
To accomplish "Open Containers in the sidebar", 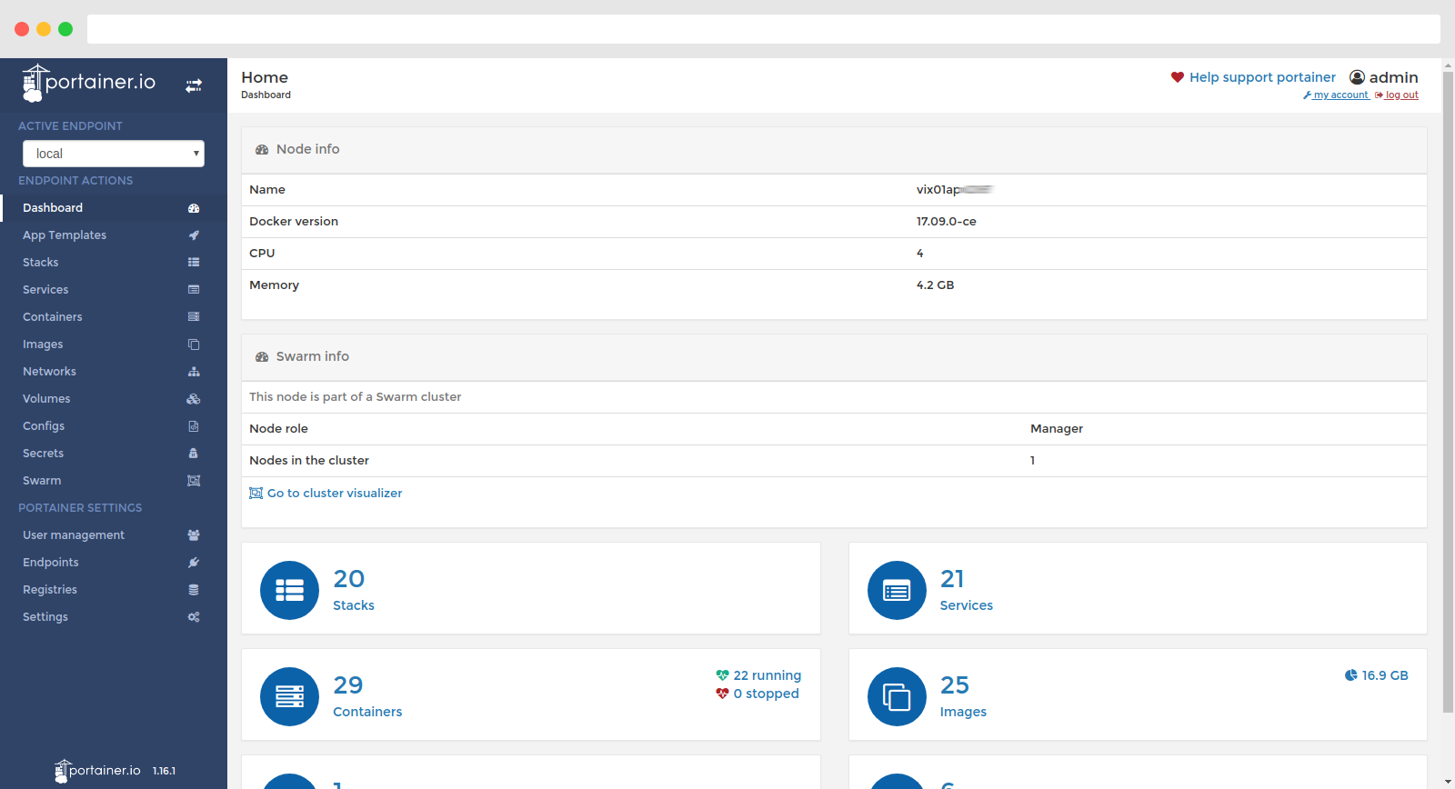I will point(114,317).
